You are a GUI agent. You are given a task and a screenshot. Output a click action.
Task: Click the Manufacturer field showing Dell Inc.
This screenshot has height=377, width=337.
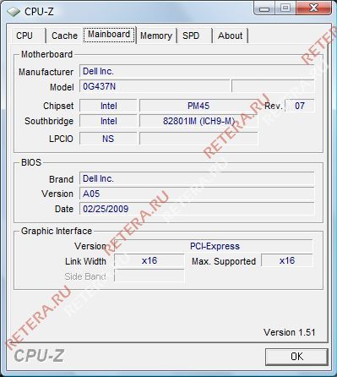[x=197, y=71]
